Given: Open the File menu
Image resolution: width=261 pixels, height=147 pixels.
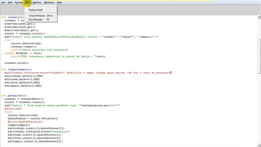Looking at the screenshot, I should coord(3,2).
